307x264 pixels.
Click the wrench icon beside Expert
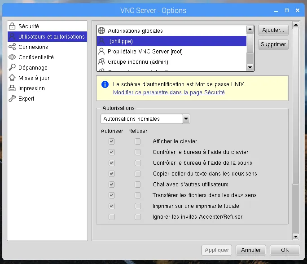[12, 98]
